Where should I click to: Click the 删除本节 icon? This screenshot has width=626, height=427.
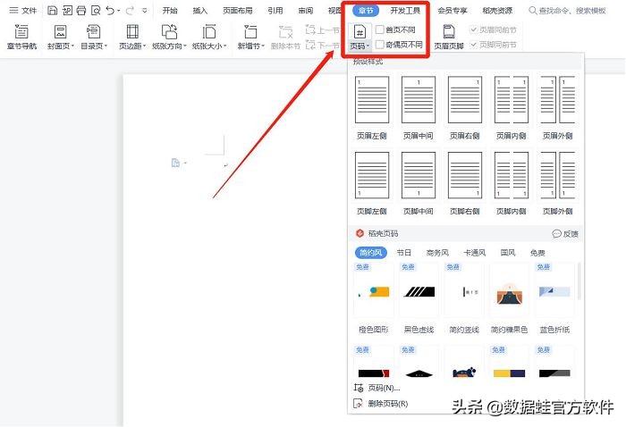pos(285,37)
